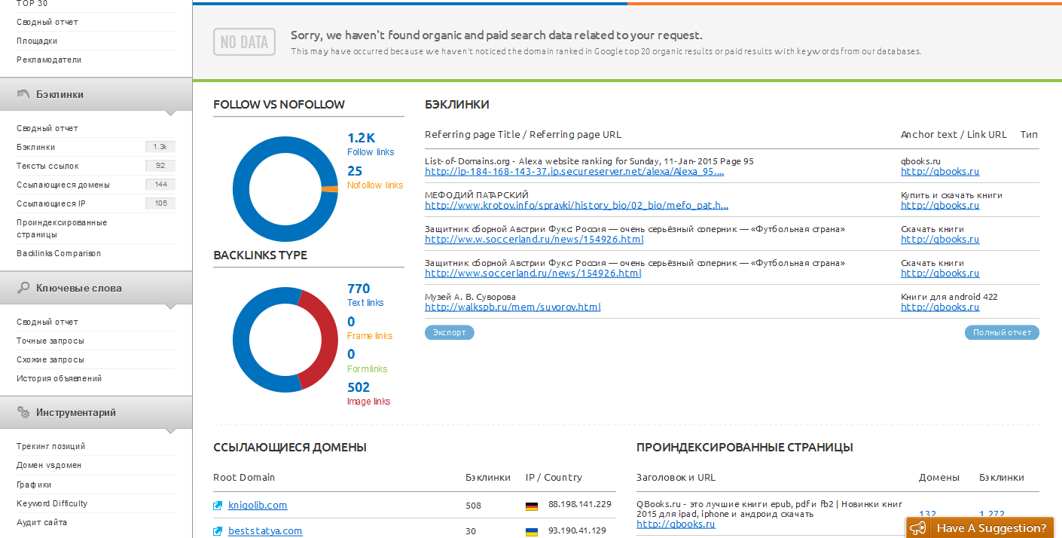Click the external link icon next to knigolib.com

218,506
